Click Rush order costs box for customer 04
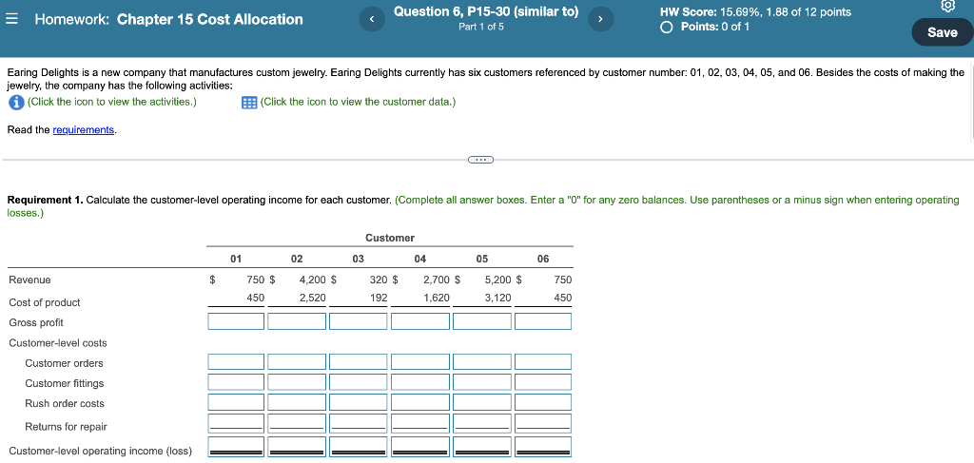The height and width of the screenshot is (463, 974). [x=419, y=402]
